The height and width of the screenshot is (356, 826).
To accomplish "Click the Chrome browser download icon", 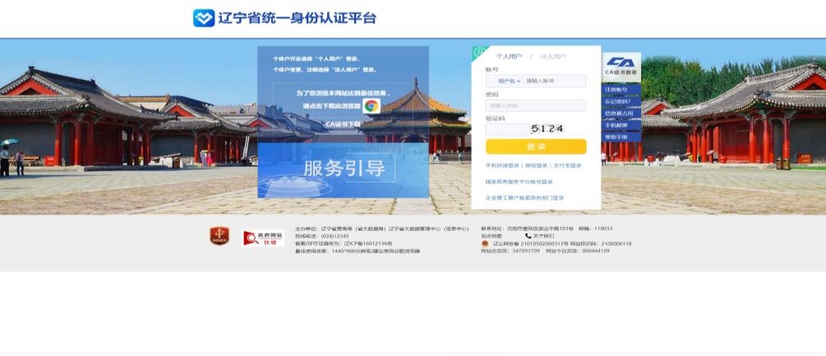I will tap(371, 106).
